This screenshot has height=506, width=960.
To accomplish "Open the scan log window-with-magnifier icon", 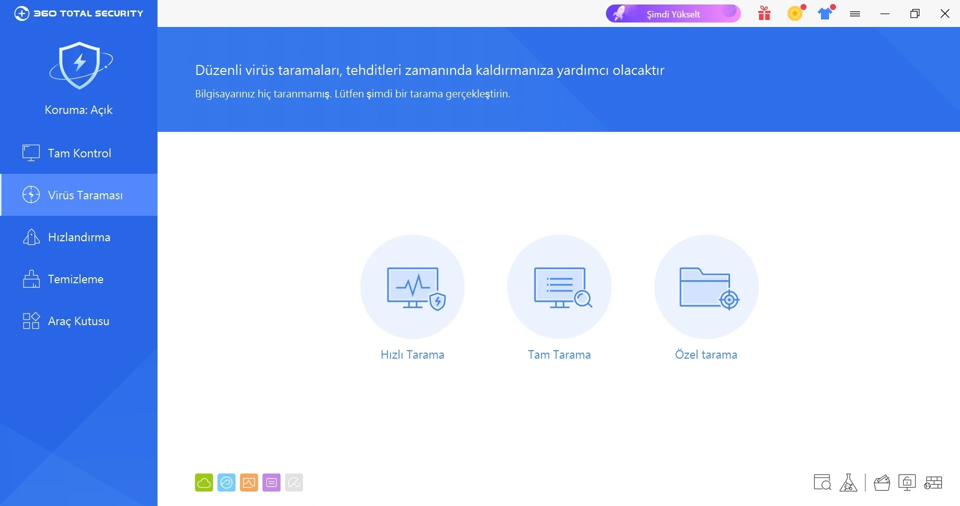I will 822,483.
